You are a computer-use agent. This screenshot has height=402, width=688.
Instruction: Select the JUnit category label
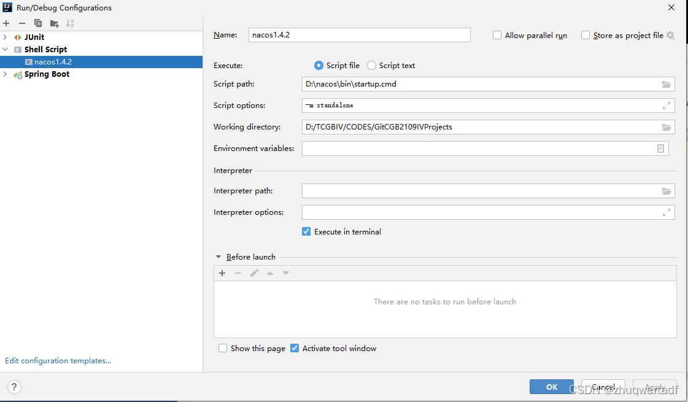34,37
